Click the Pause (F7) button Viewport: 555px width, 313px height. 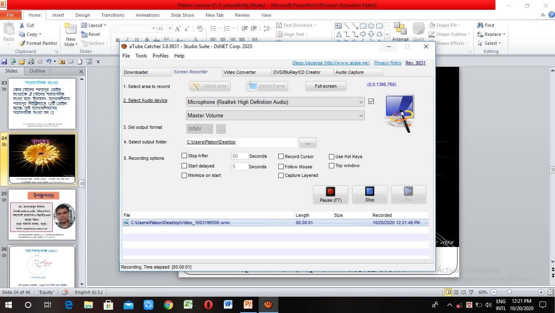pyautogui.click(x=331, y=194)
